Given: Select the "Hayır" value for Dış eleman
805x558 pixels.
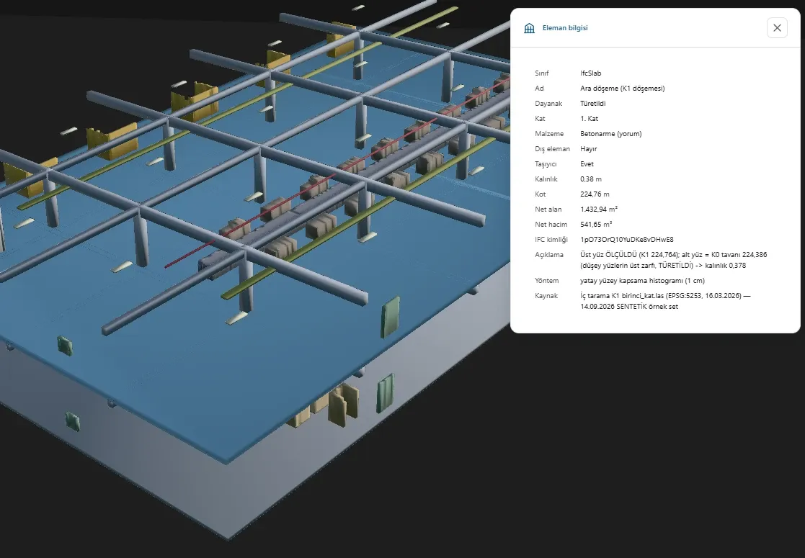Looking at the screenshot, I should [x=588, y=149].
